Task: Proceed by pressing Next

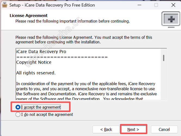Action: 133,129
